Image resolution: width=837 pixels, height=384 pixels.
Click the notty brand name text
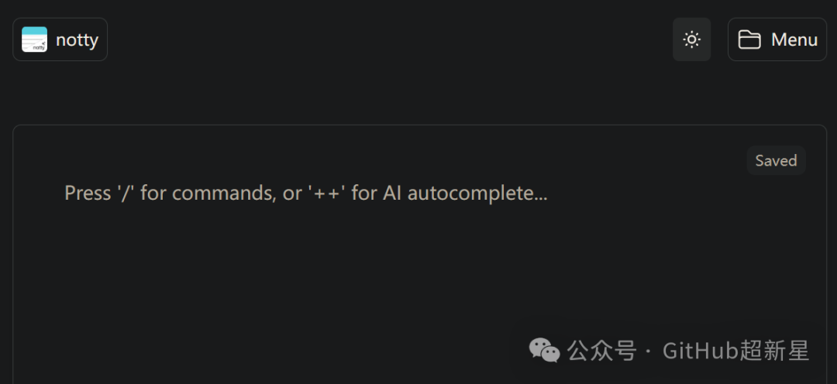click(x=77, y=40)
